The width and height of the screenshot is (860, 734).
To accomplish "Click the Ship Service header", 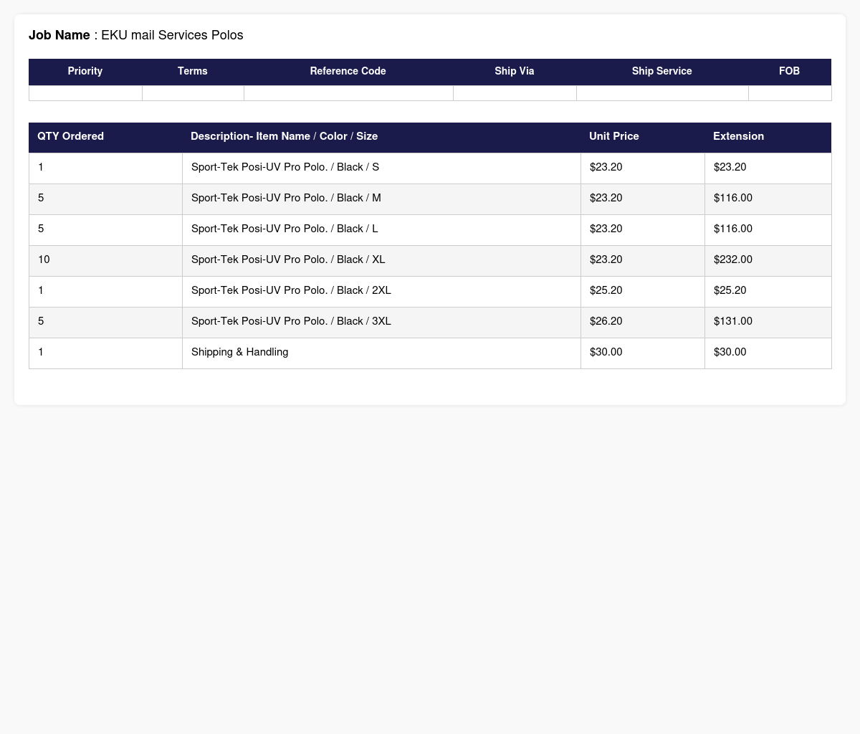I will click(x=662, y=72).
